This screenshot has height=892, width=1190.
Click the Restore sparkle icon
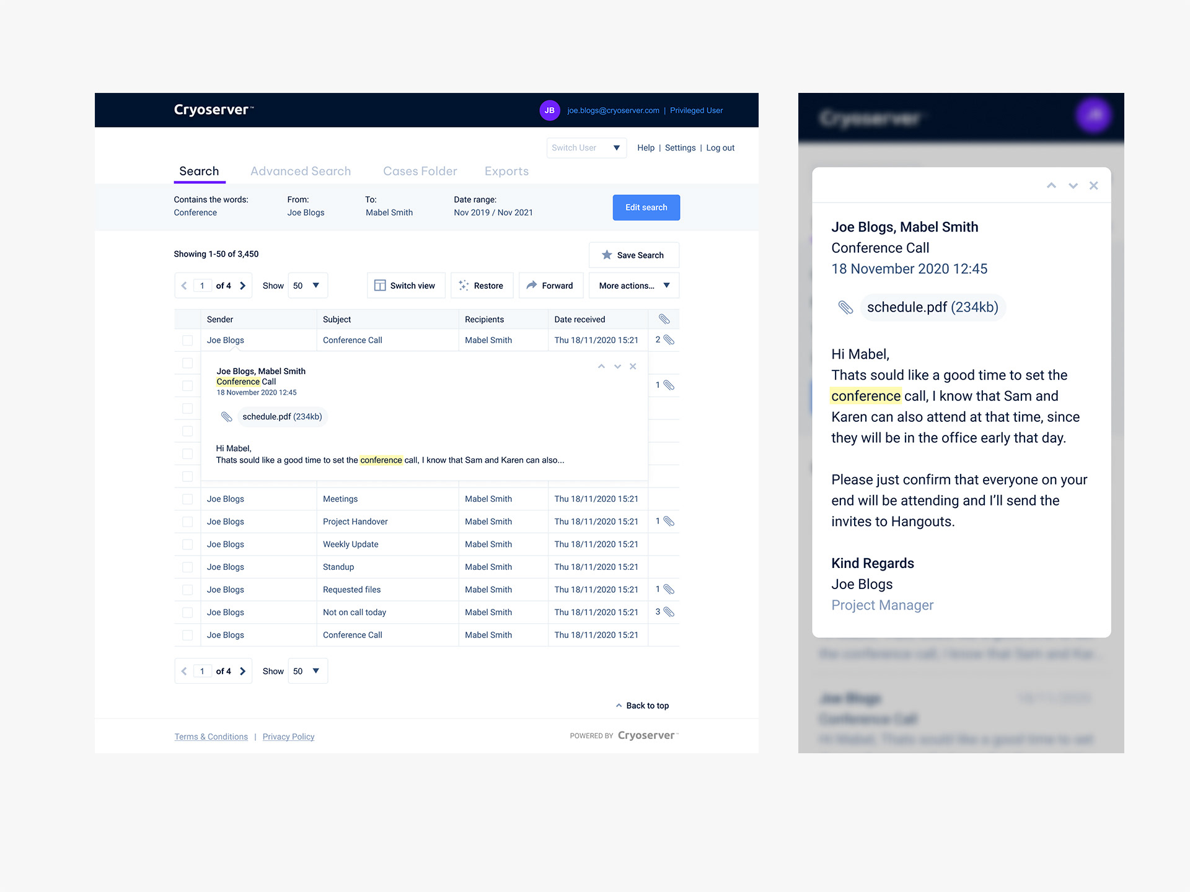[464, 286]
